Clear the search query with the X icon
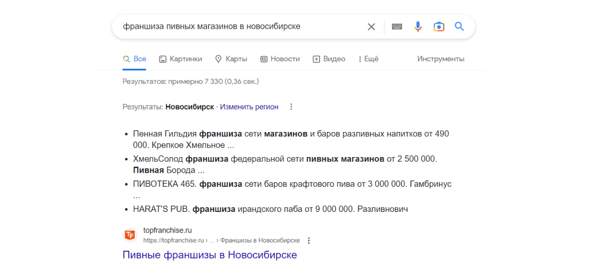 (371, 27)
